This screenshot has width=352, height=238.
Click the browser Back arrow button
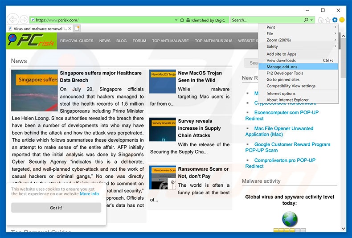12,20
